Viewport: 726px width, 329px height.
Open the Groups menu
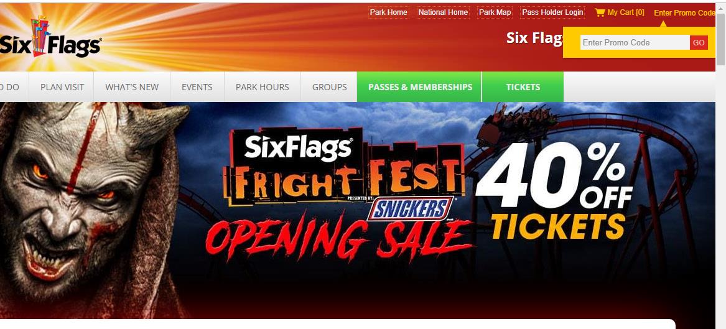click(329, 87)
